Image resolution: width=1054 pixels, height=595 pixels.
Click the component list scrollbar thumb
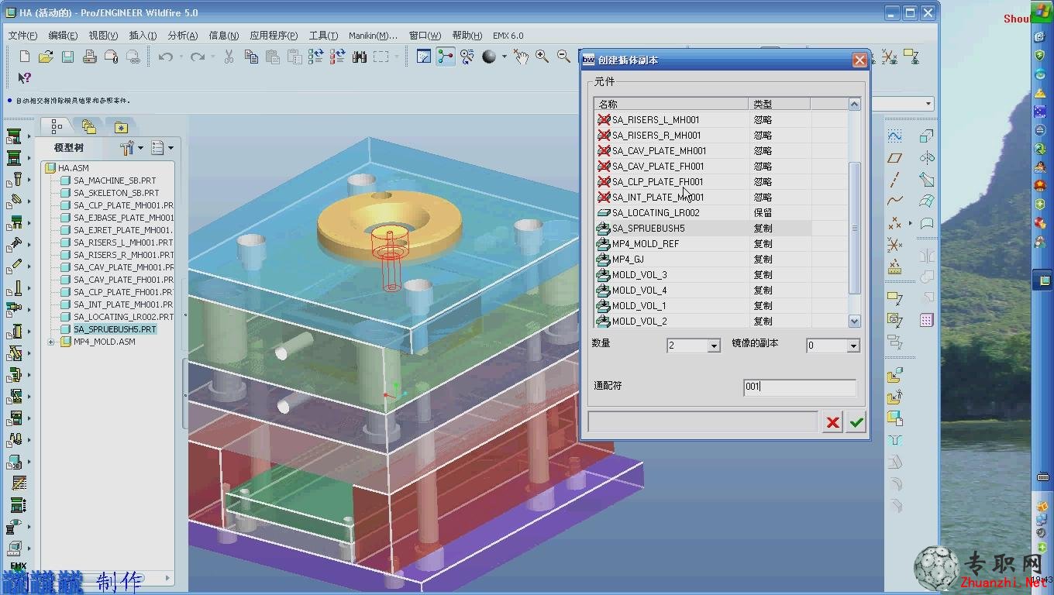pyautogui.click(x=855, y=229)
